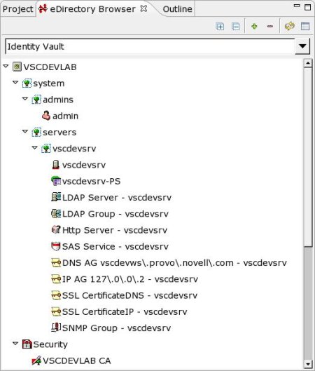Click the SAS Service icon
This screenshot has width=315, height=371.
pyautogui.click(x=56, y=246)
